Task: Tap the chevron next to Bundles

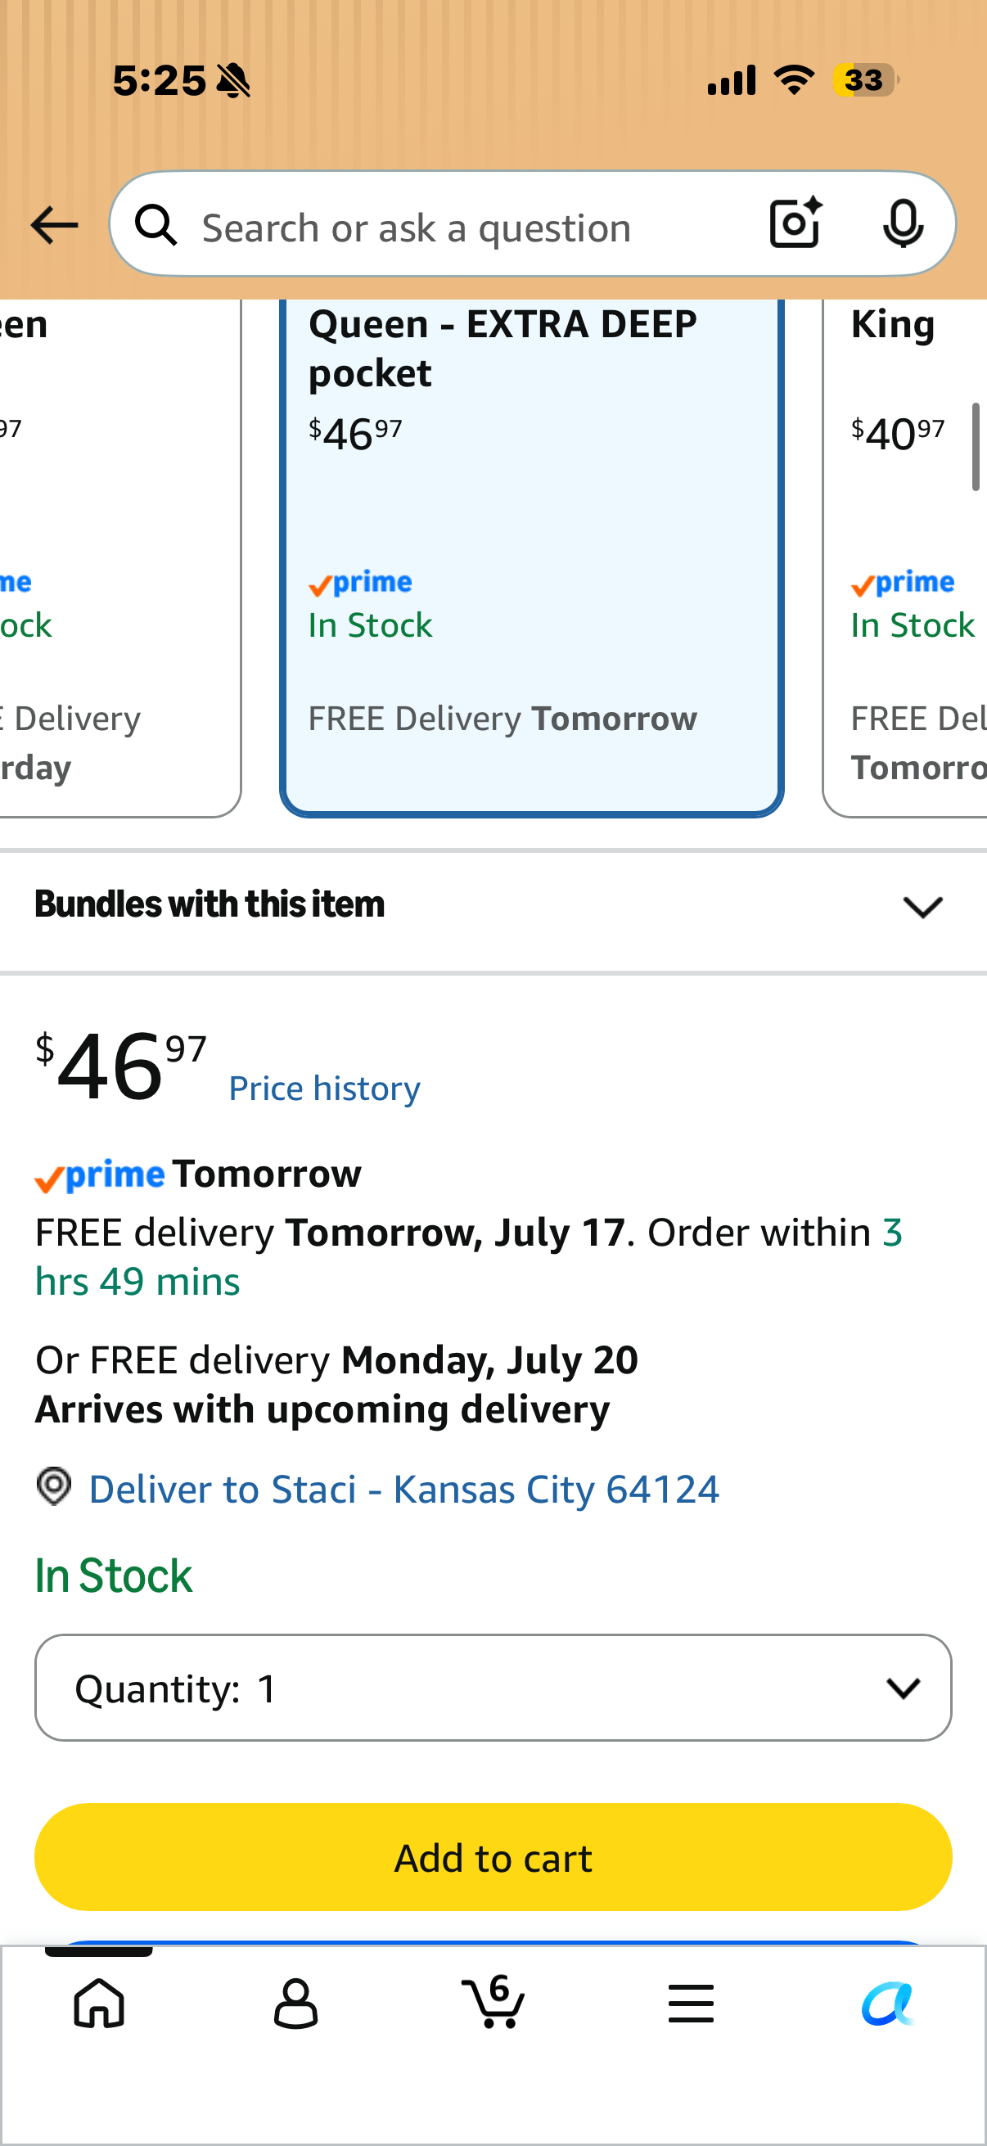Action: (x=923, y=906)
